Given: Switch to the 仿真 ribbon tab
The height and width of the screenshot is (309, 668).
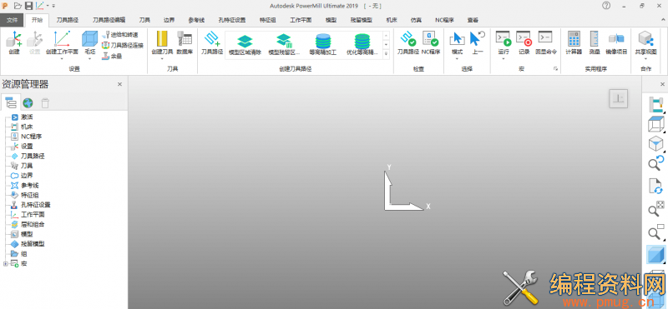Looking at the screenshot, I should 416,20.
